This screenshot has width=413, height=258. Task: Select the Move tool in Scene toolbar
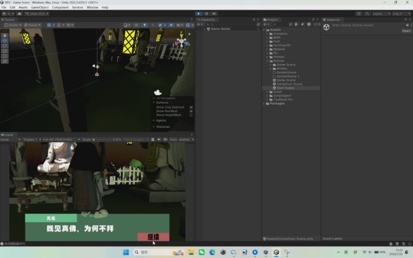5,41
